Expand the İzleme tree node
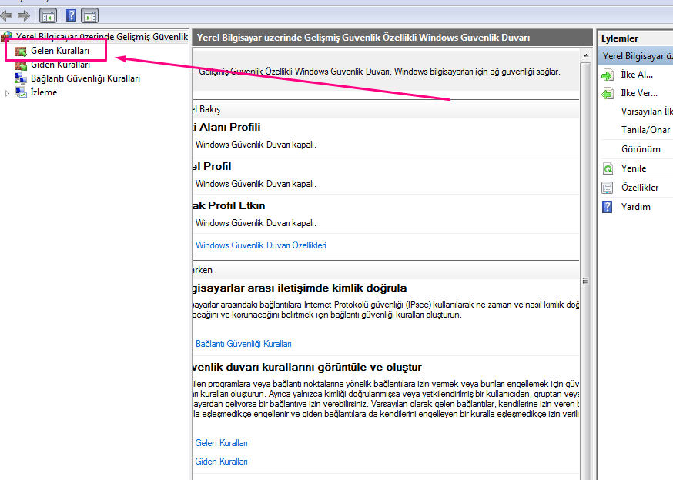 point(7,92)
